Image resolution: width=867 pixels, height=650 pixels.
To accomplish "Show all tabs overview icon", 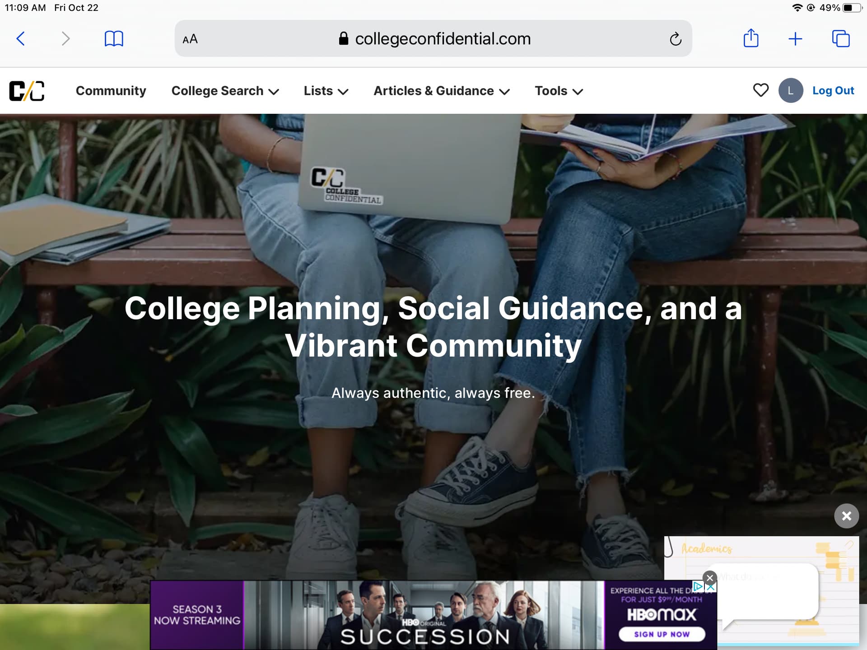I will (x=841, y=38).
